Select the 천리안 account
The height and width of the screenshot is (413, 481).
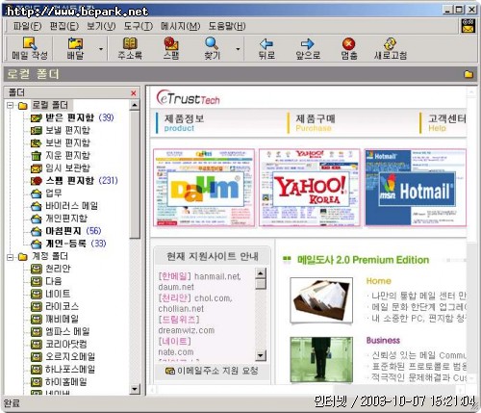click(50, 269)
